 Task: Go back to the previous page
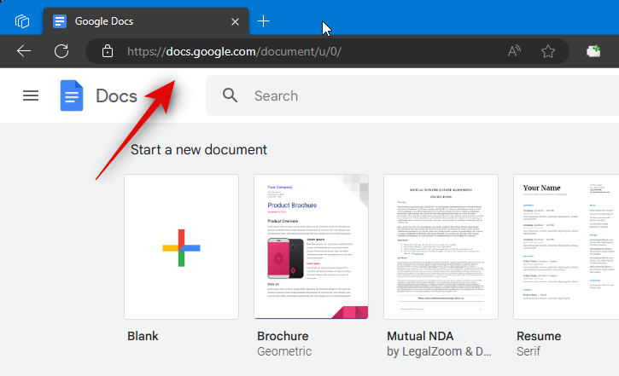[24, 51]
